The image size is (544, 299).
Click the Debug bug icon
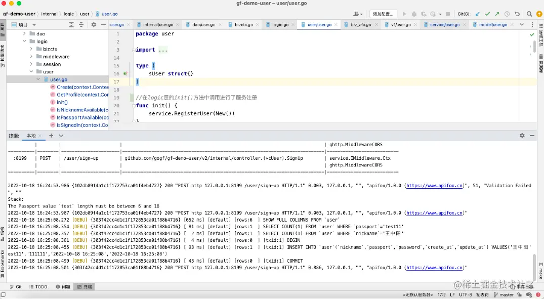click(414, 14)
